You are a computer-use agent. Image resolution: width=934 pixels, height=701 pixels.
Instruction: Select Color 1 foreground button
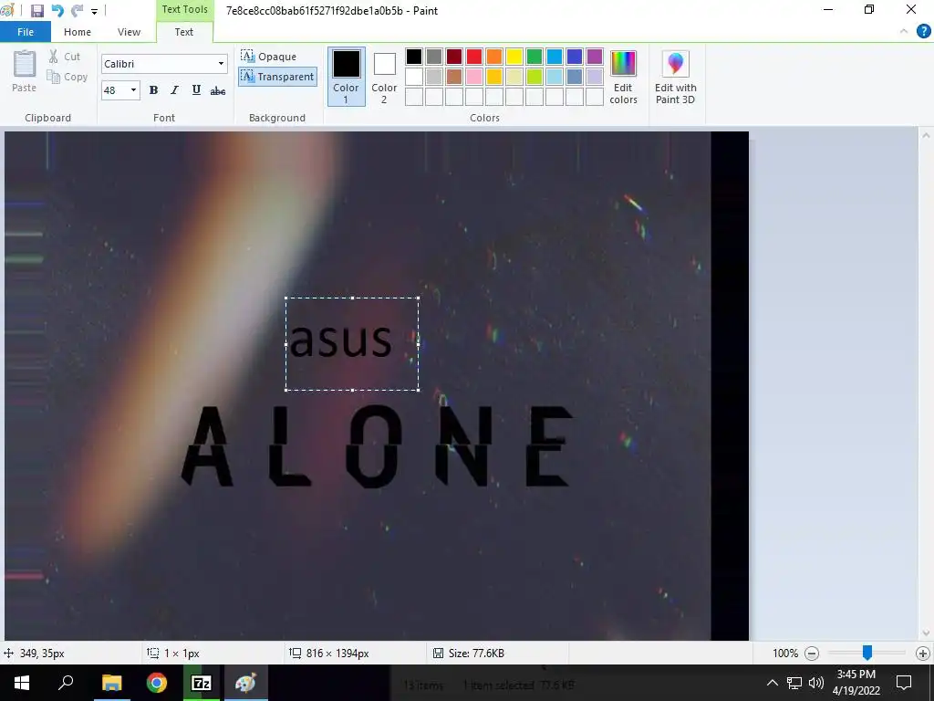346,77
